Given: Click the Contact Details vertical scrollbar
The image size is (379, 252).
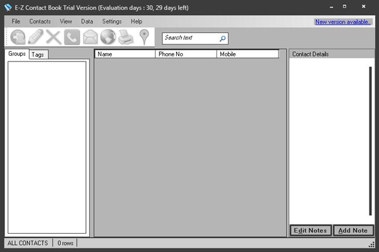Looking at the screenshot, I should [370, 141].
